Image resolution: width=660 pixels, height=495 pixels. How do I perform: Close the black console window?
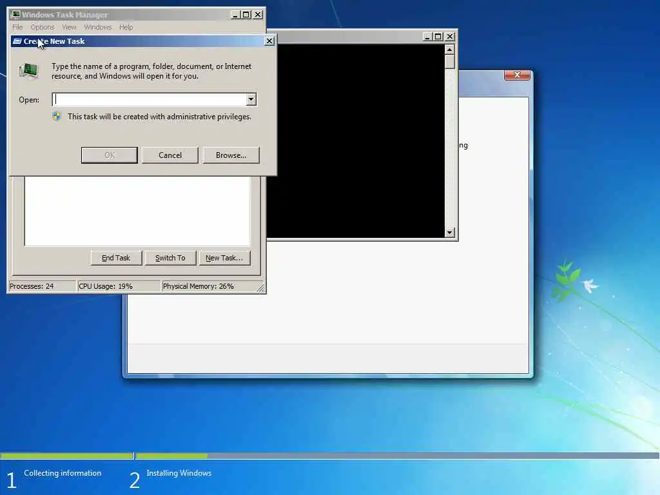[x=449, y=37]
